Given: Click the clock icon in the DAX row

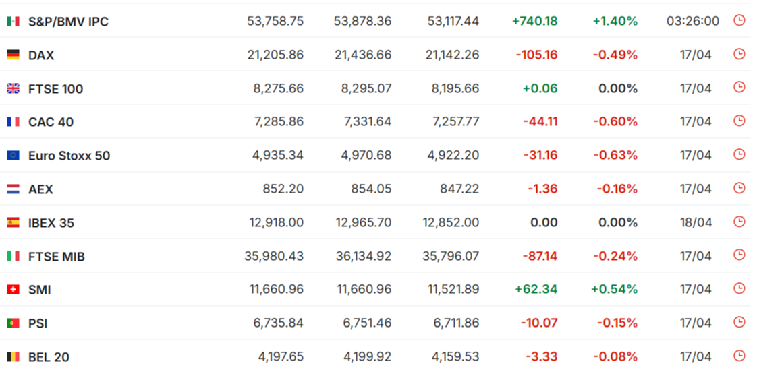Looking at the screenshot, I should coord(739,53).
